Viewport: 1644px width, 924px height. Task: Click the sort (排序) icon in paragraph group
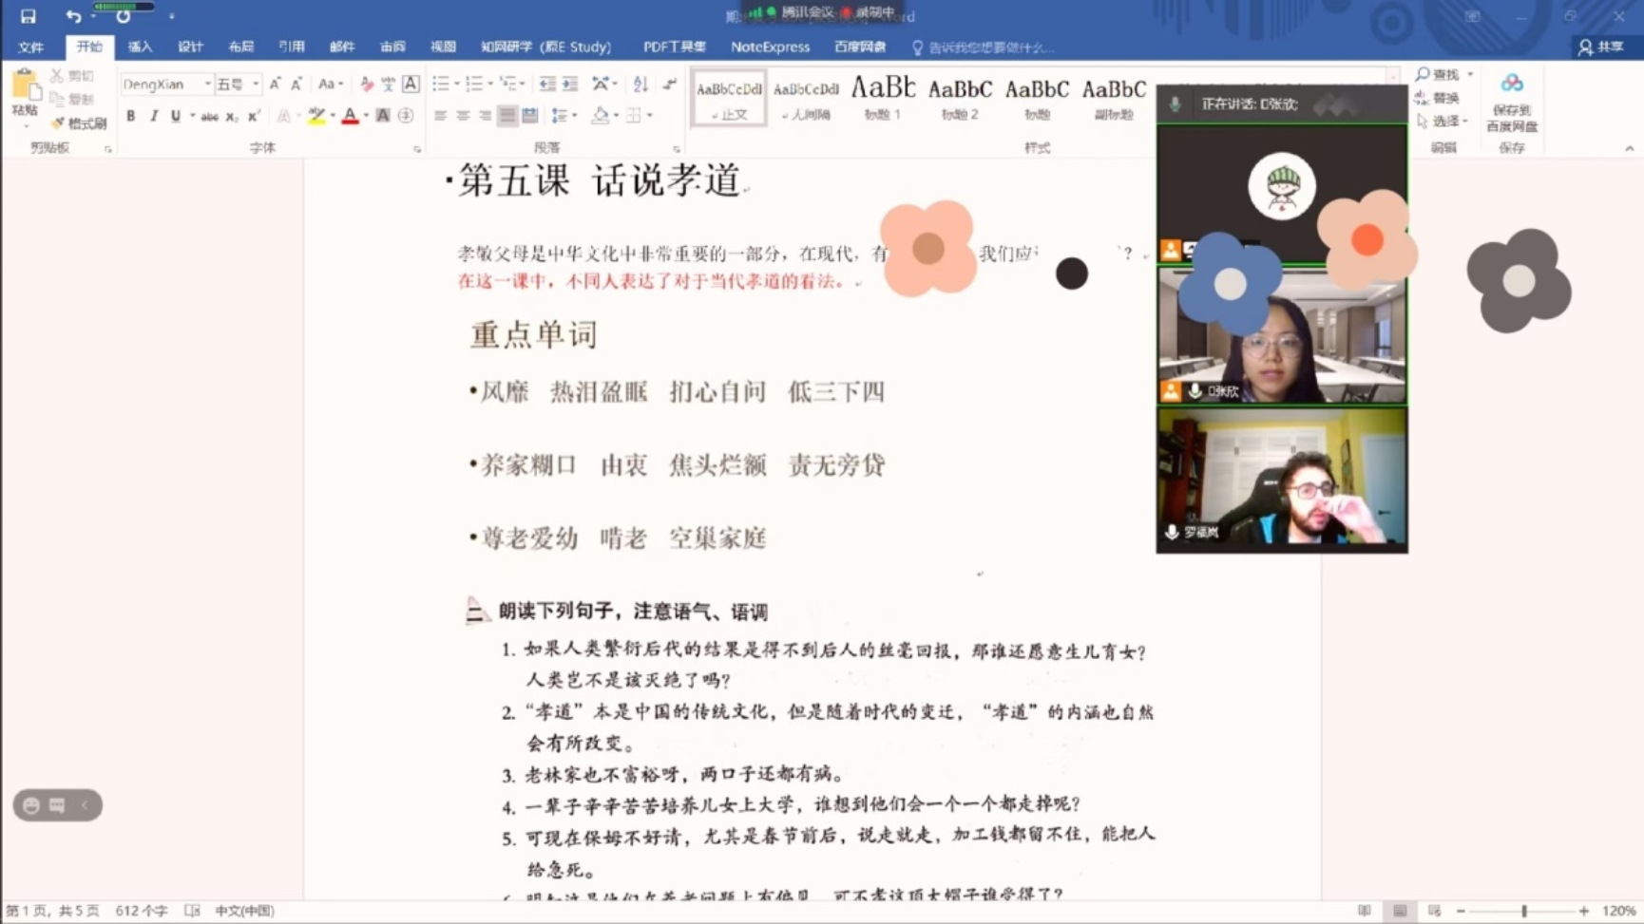click(x=640, y=83)
